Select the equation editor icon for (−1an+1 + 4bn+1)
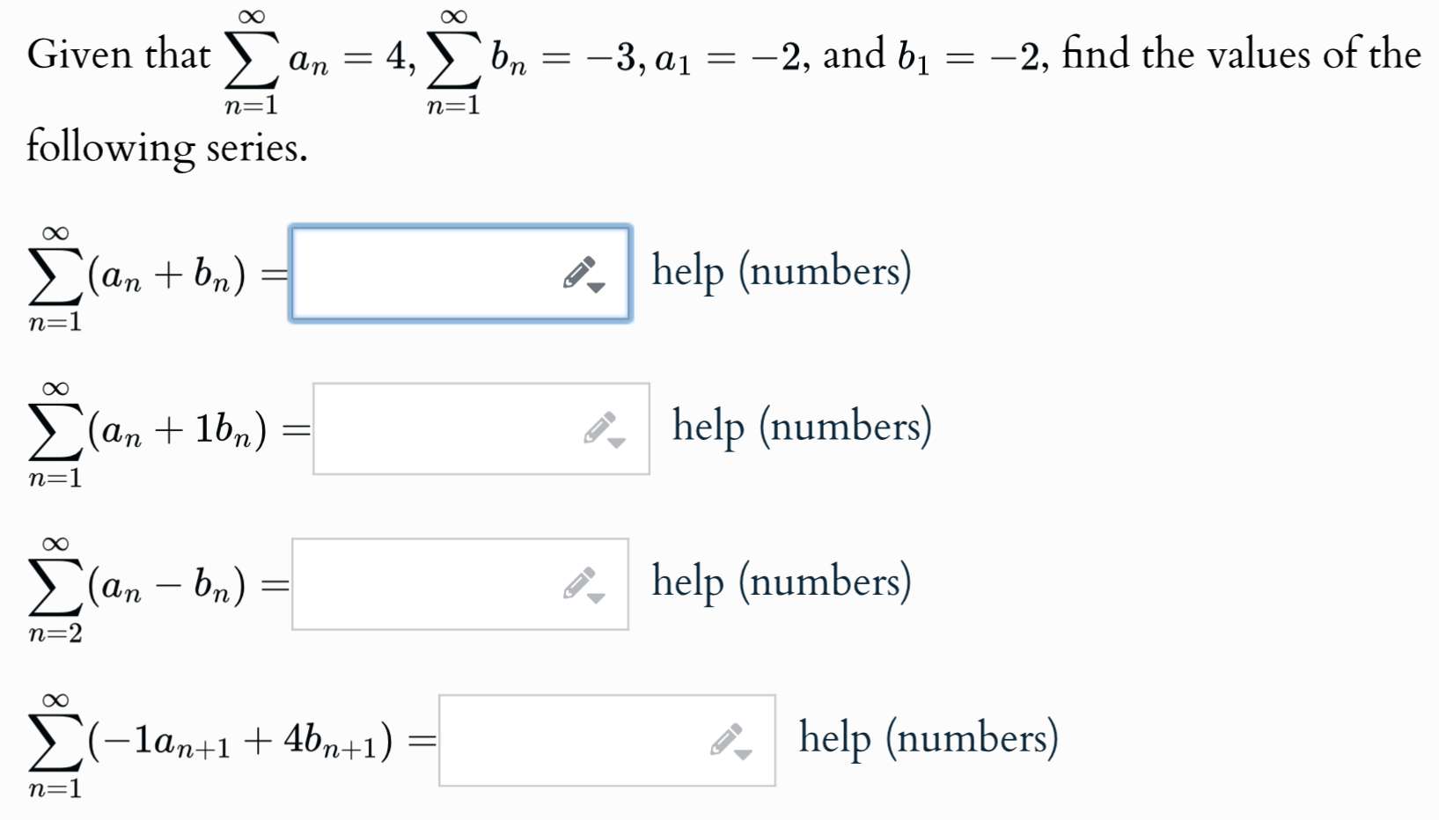This screenshot has height=820, width=1439. pos(726,739)
